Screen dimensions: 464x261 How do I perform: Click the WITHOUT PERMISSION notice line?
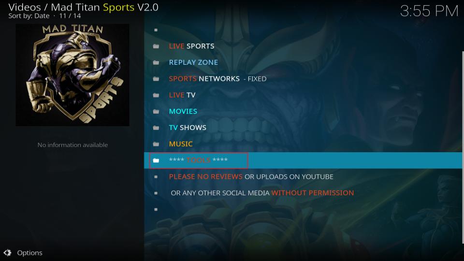point(303,193)
